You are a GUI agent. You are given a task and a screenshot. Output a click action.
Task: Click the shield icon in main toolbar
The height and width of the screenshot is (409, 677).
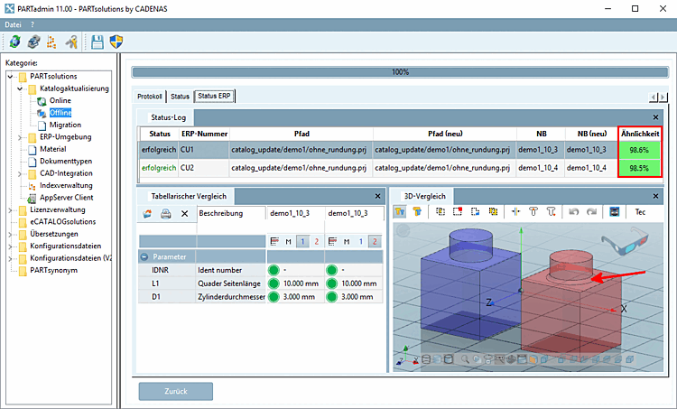[x=116, y=42]
